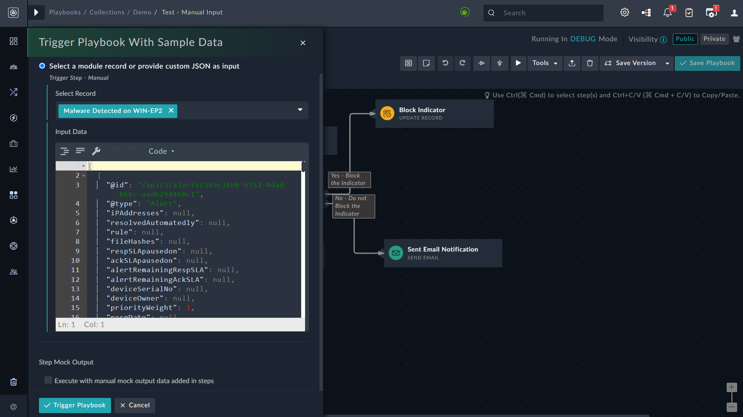Collapse the JSON object on line 2

83,175
